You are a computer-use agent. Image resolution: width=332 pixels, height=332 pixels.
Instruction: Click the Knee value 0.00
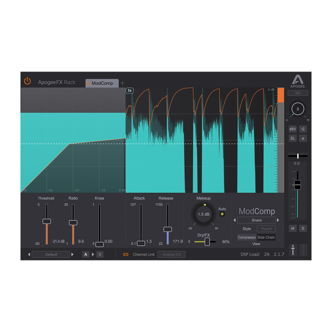(109, 241)
